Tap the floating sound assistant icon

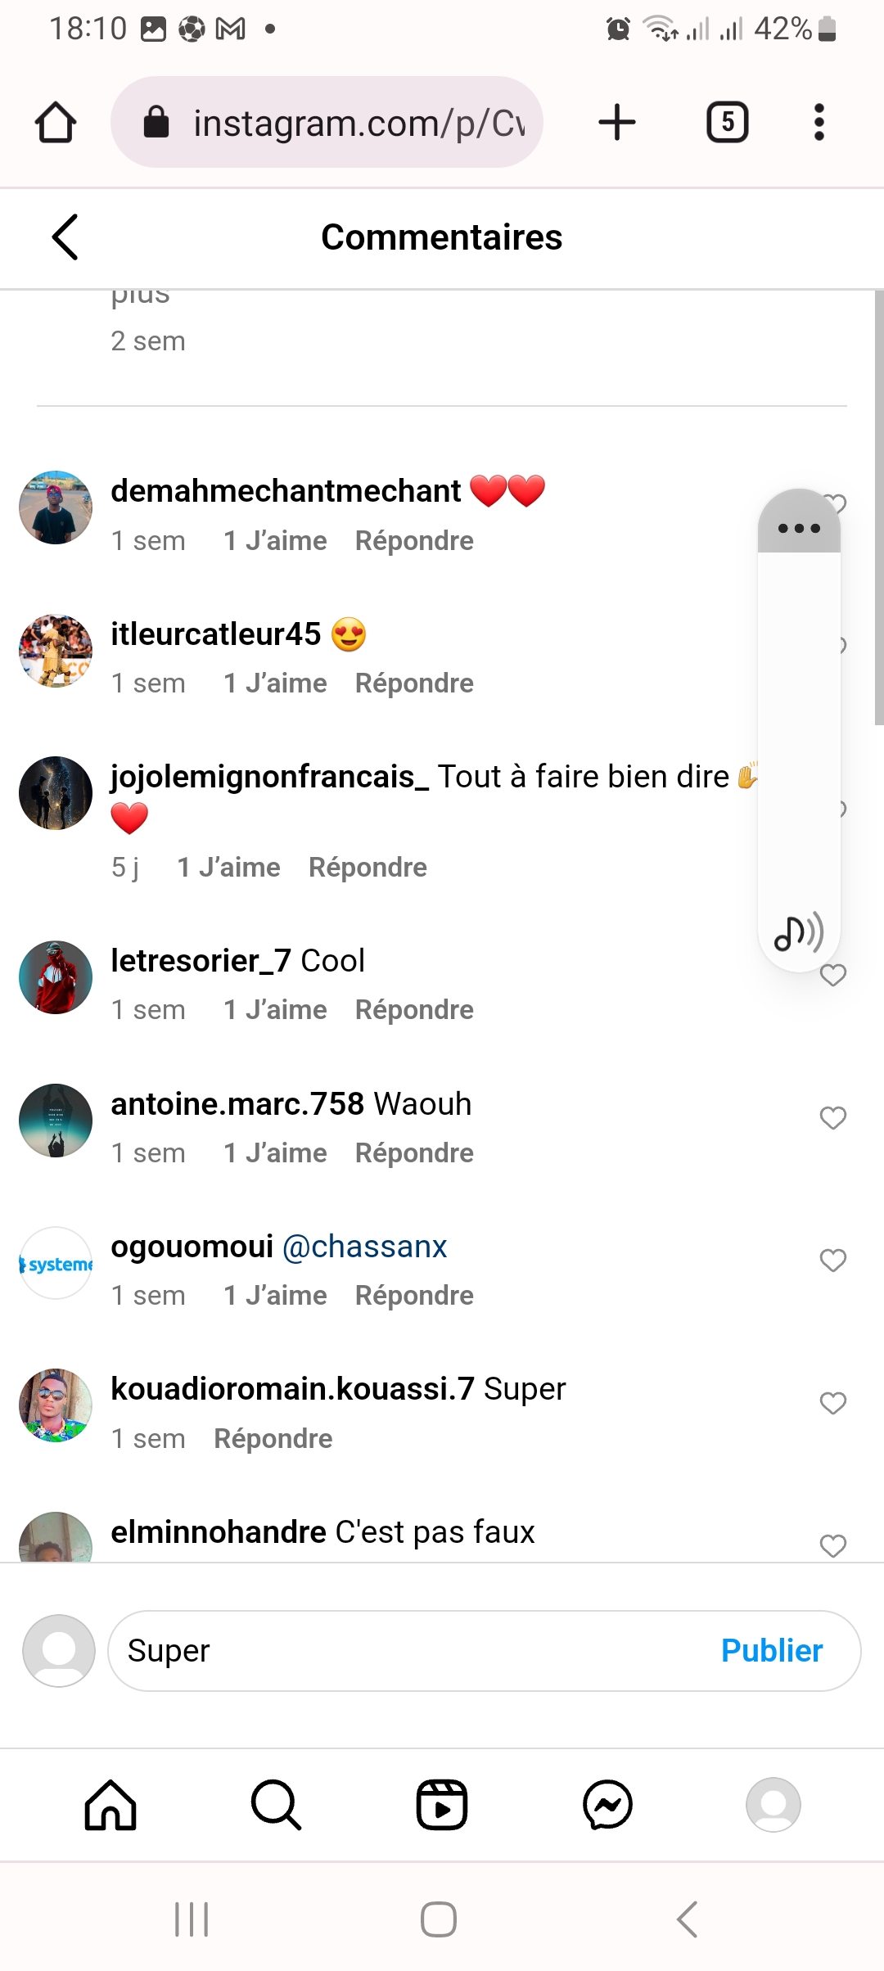tap(799, 932)
